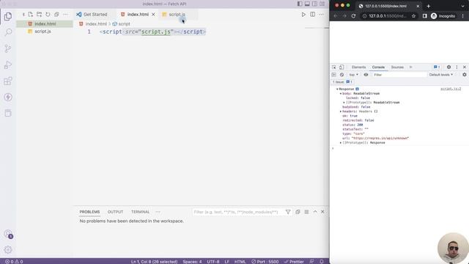Switch to DevTools Elements tab
The height and width of the screenshot is (264, 469).
coord(358,67)
